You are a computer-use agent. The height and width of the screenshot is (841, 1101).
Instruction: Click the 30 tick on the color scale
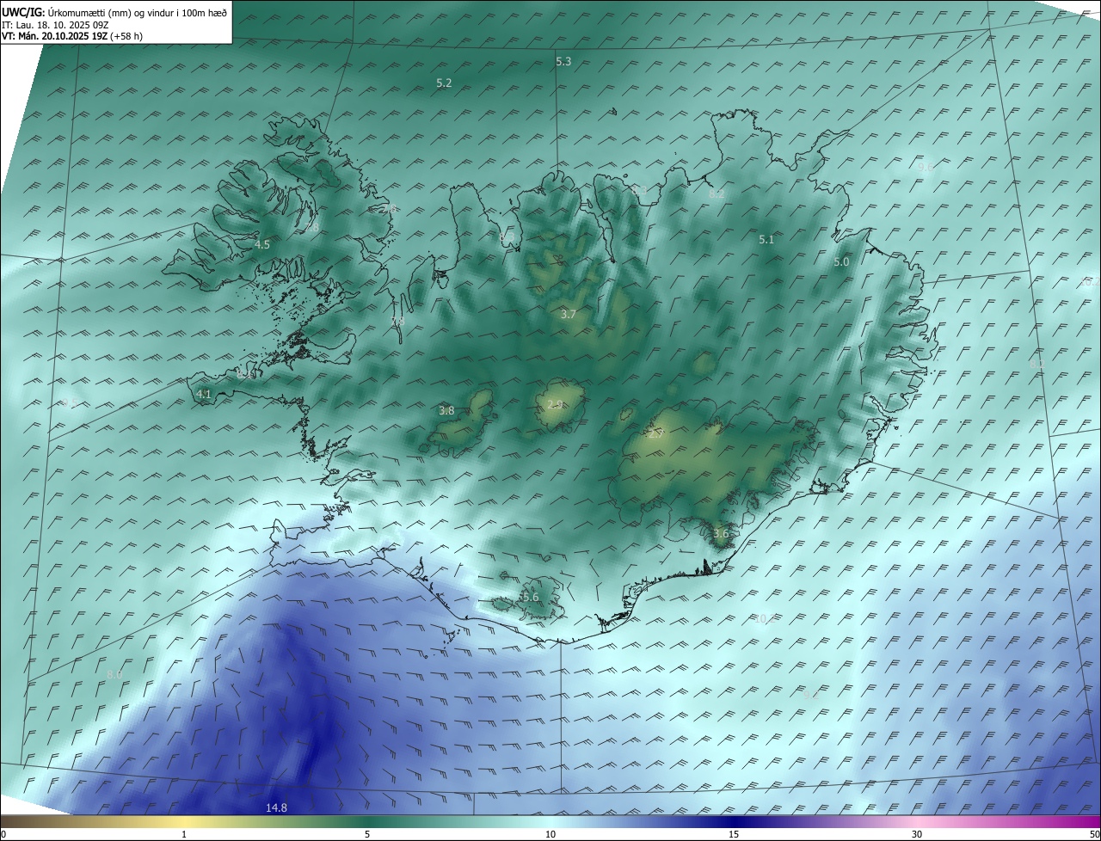click(917, 834)
